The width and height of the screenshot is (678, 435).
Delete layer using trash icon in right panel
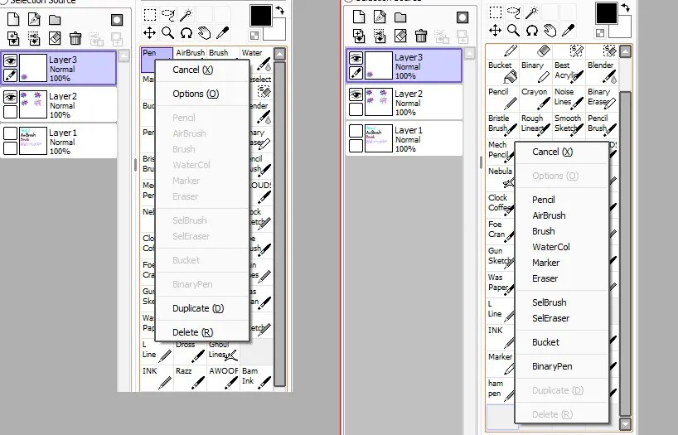[421, 36]
